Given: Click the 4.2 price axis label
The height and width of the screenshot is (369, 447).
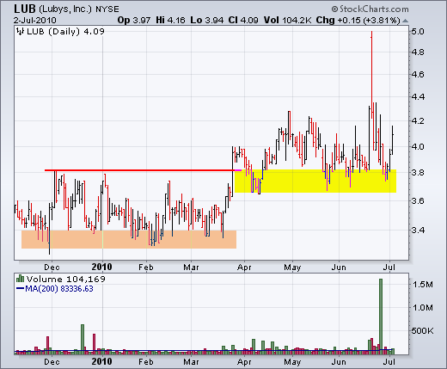Looking at the screenshot, I should tap(418, 120).
